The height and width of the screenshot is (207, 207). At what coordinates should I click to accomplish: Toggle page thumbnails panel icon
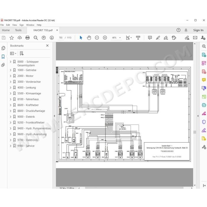point(3,48)
